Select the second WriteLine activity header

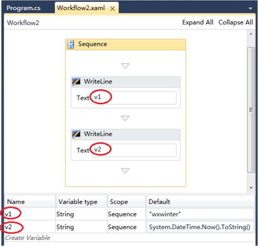[126, 135]
